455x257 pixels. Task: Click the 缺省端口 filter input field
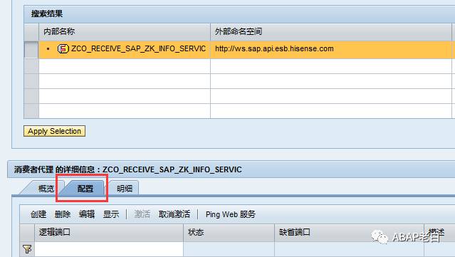point(349,249)
